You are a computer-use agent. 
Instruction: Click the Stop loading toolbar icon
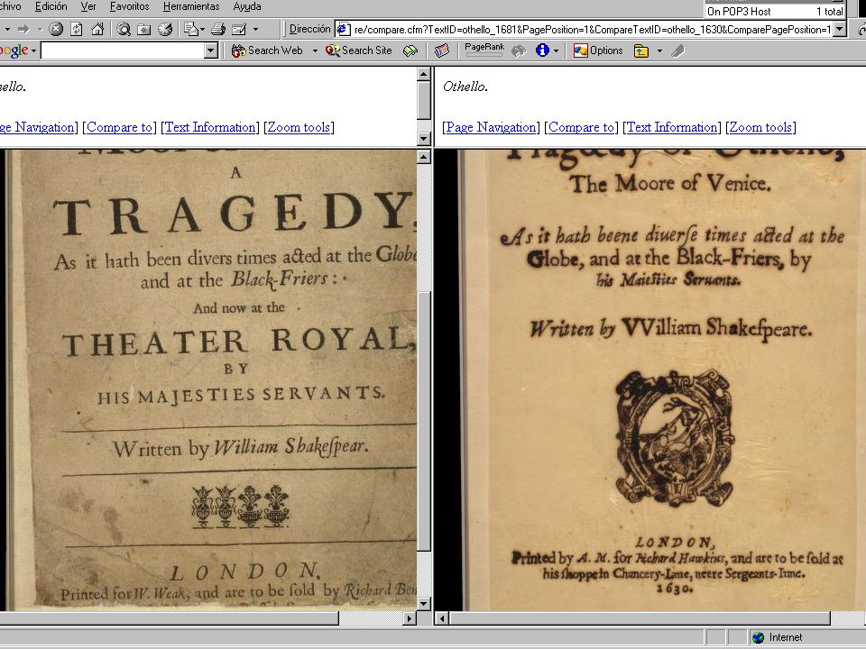(56, 29)
